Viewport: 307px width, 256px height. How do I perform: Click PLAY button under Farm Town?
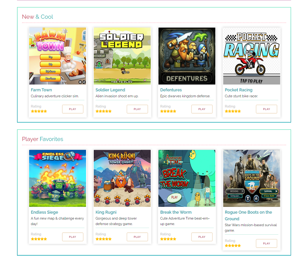(x=72, y=109)
